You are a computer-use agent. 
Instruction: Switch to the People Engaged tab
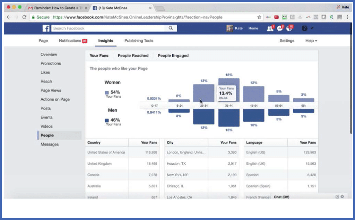[173, 55]
